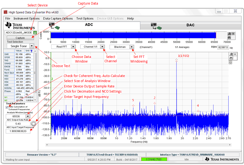
Task: Open the Data Capture Options menu
Action: point(58,19)
